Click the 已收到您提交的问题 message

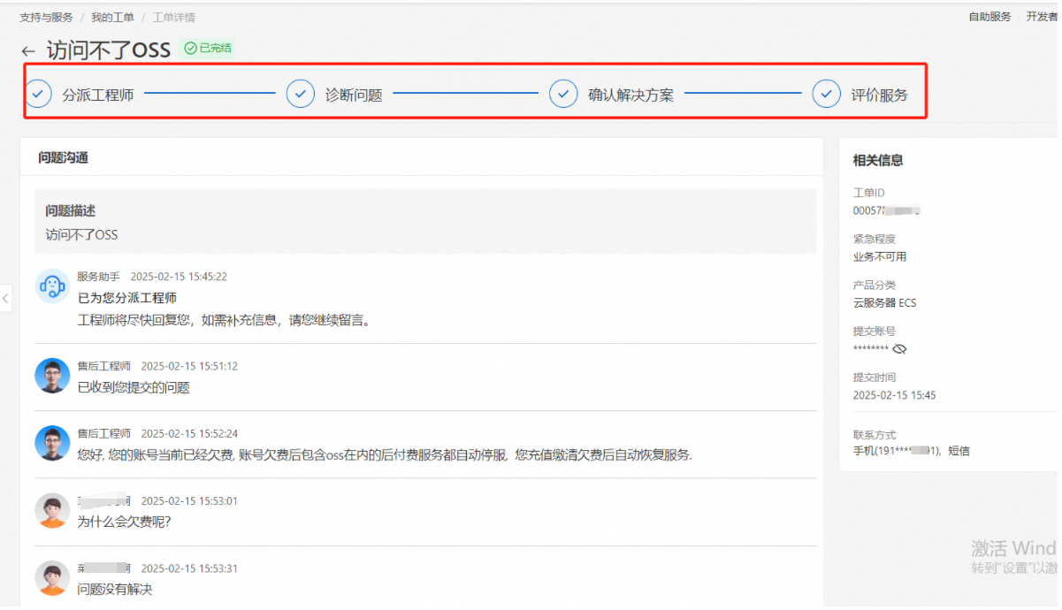(134, 387)
